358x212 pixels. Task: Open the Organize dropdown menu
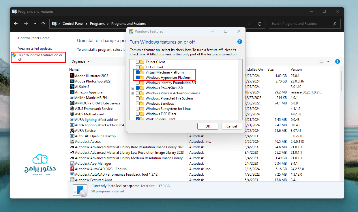[80, 61]
